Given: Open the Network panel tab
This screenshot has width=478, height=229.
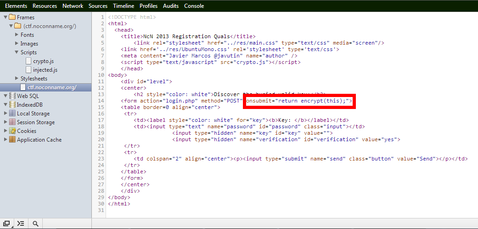Looking at the screenshot, I should pyautogui.click(x=73, y=6).
